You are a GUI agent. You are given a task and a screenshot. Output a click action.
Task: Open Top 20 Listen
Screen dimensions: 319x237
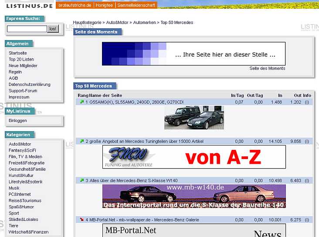pyautogui.click(x=21, y=59)
